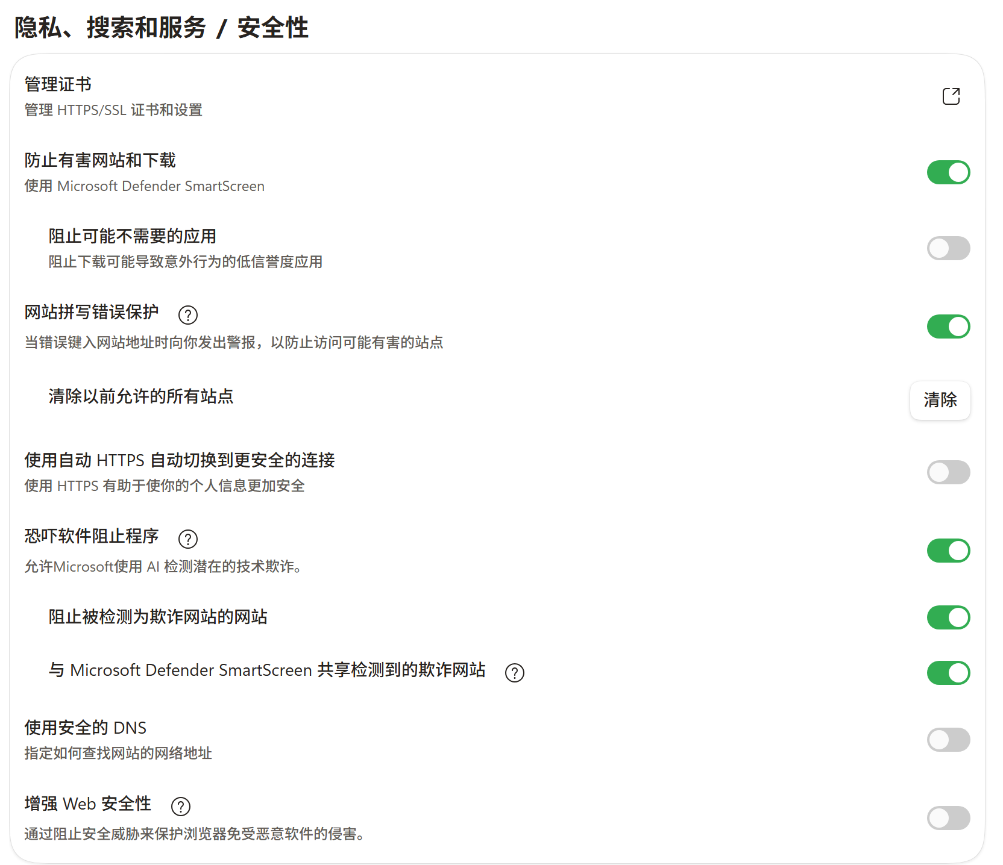Image resolution: width=1003 pixels, height=865 pixels.
Task: Open the 管理证书 external link icon
Action: [x=951, y=96]
